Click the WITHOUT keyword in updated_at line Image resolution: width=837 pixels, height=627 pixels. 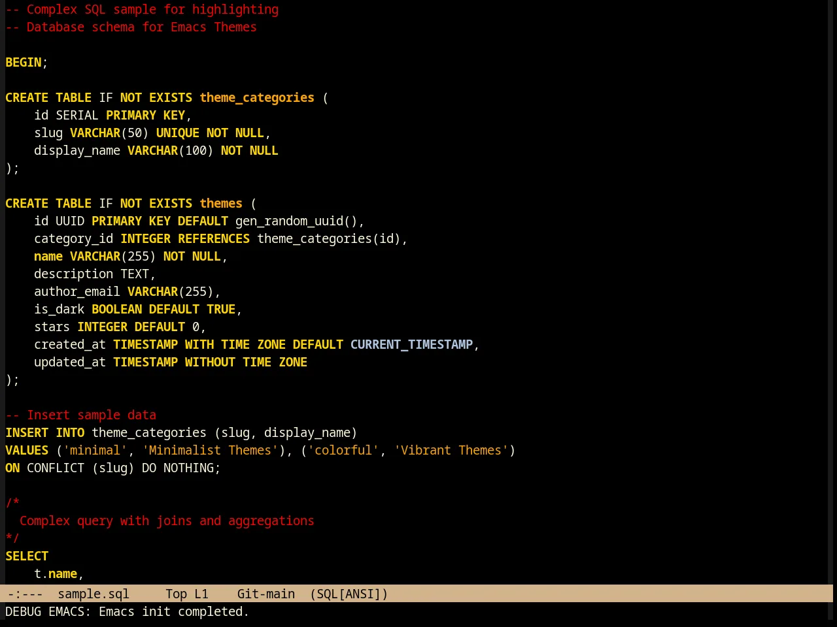(210, 362)
